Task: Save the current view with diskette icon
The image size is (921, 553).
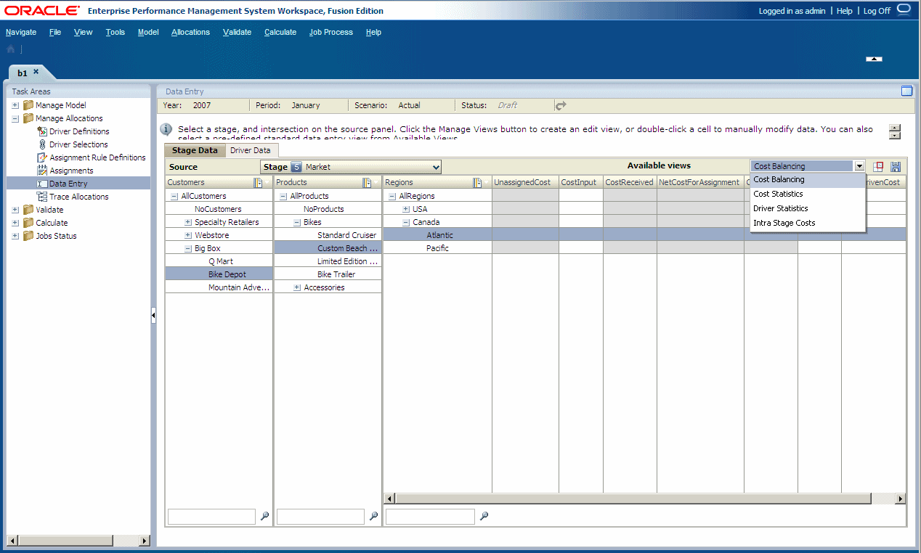Action: coord(896,165)
